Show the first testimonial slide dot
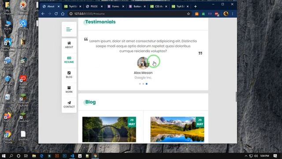282x159 pixels. point(140,84)
